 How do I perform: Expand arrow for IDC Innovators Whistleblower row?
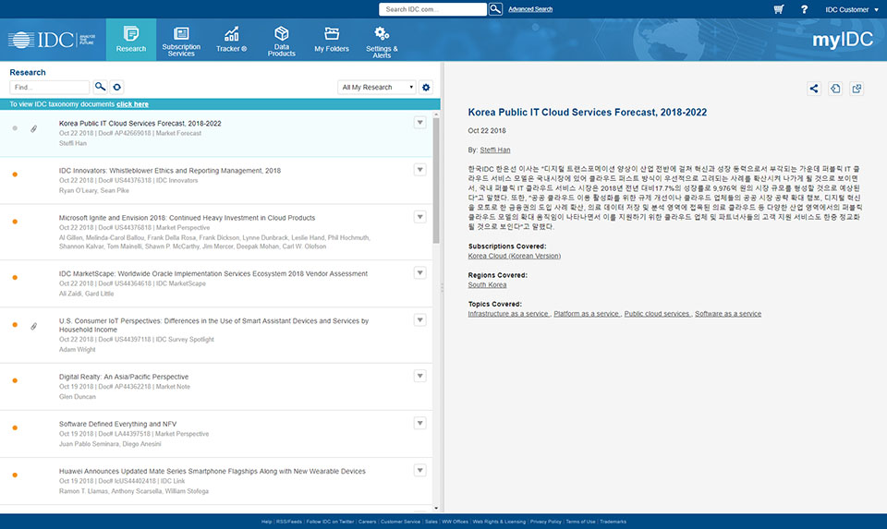419,170
